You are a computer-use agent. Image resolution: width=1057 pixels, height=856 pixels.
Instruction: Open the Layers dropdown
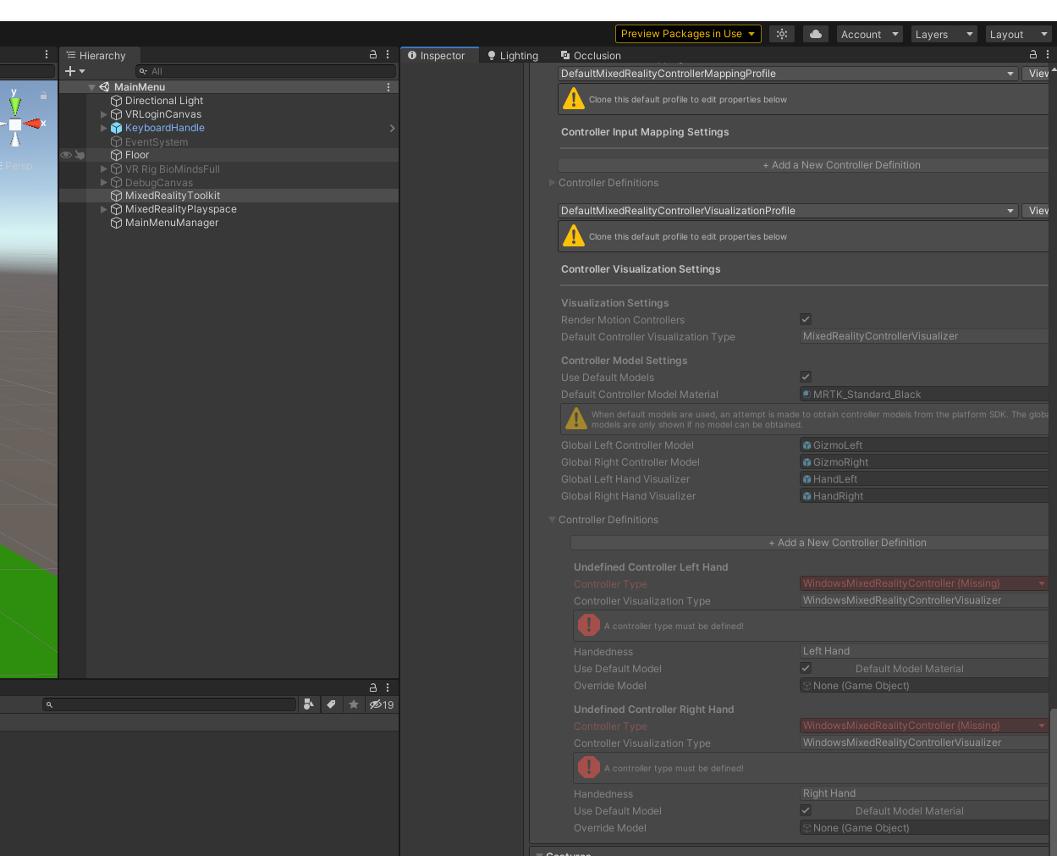click(x=944, y=34)
